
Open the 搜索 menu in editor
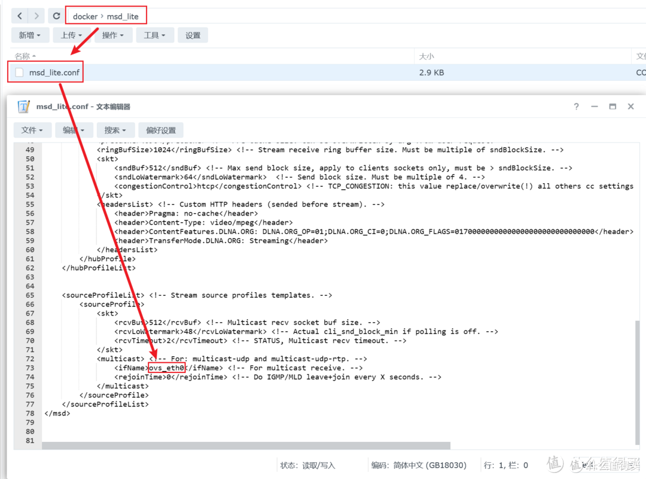114,130
